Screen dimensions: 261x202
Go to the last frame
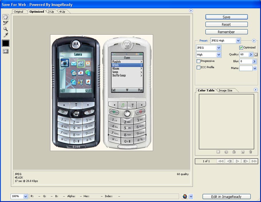coord(254,161)
